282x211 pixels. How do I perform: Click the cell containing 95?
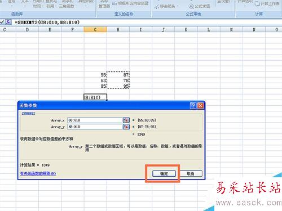118,86
